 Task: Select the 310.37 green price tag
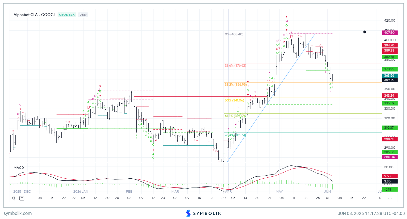pos(390,128)
